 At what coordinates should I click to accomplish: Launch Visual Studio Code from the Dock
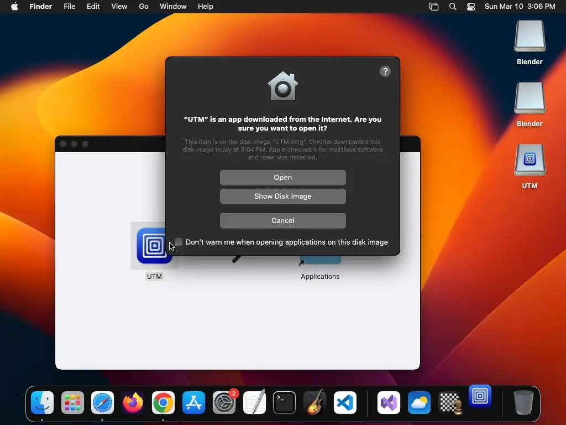[x=345, y=403]
